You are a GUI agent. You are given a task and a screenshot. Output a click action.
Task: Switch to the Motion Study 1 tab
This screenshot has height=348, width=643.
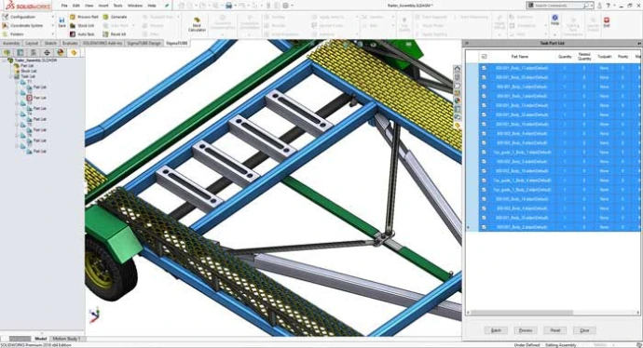point(66,339)
